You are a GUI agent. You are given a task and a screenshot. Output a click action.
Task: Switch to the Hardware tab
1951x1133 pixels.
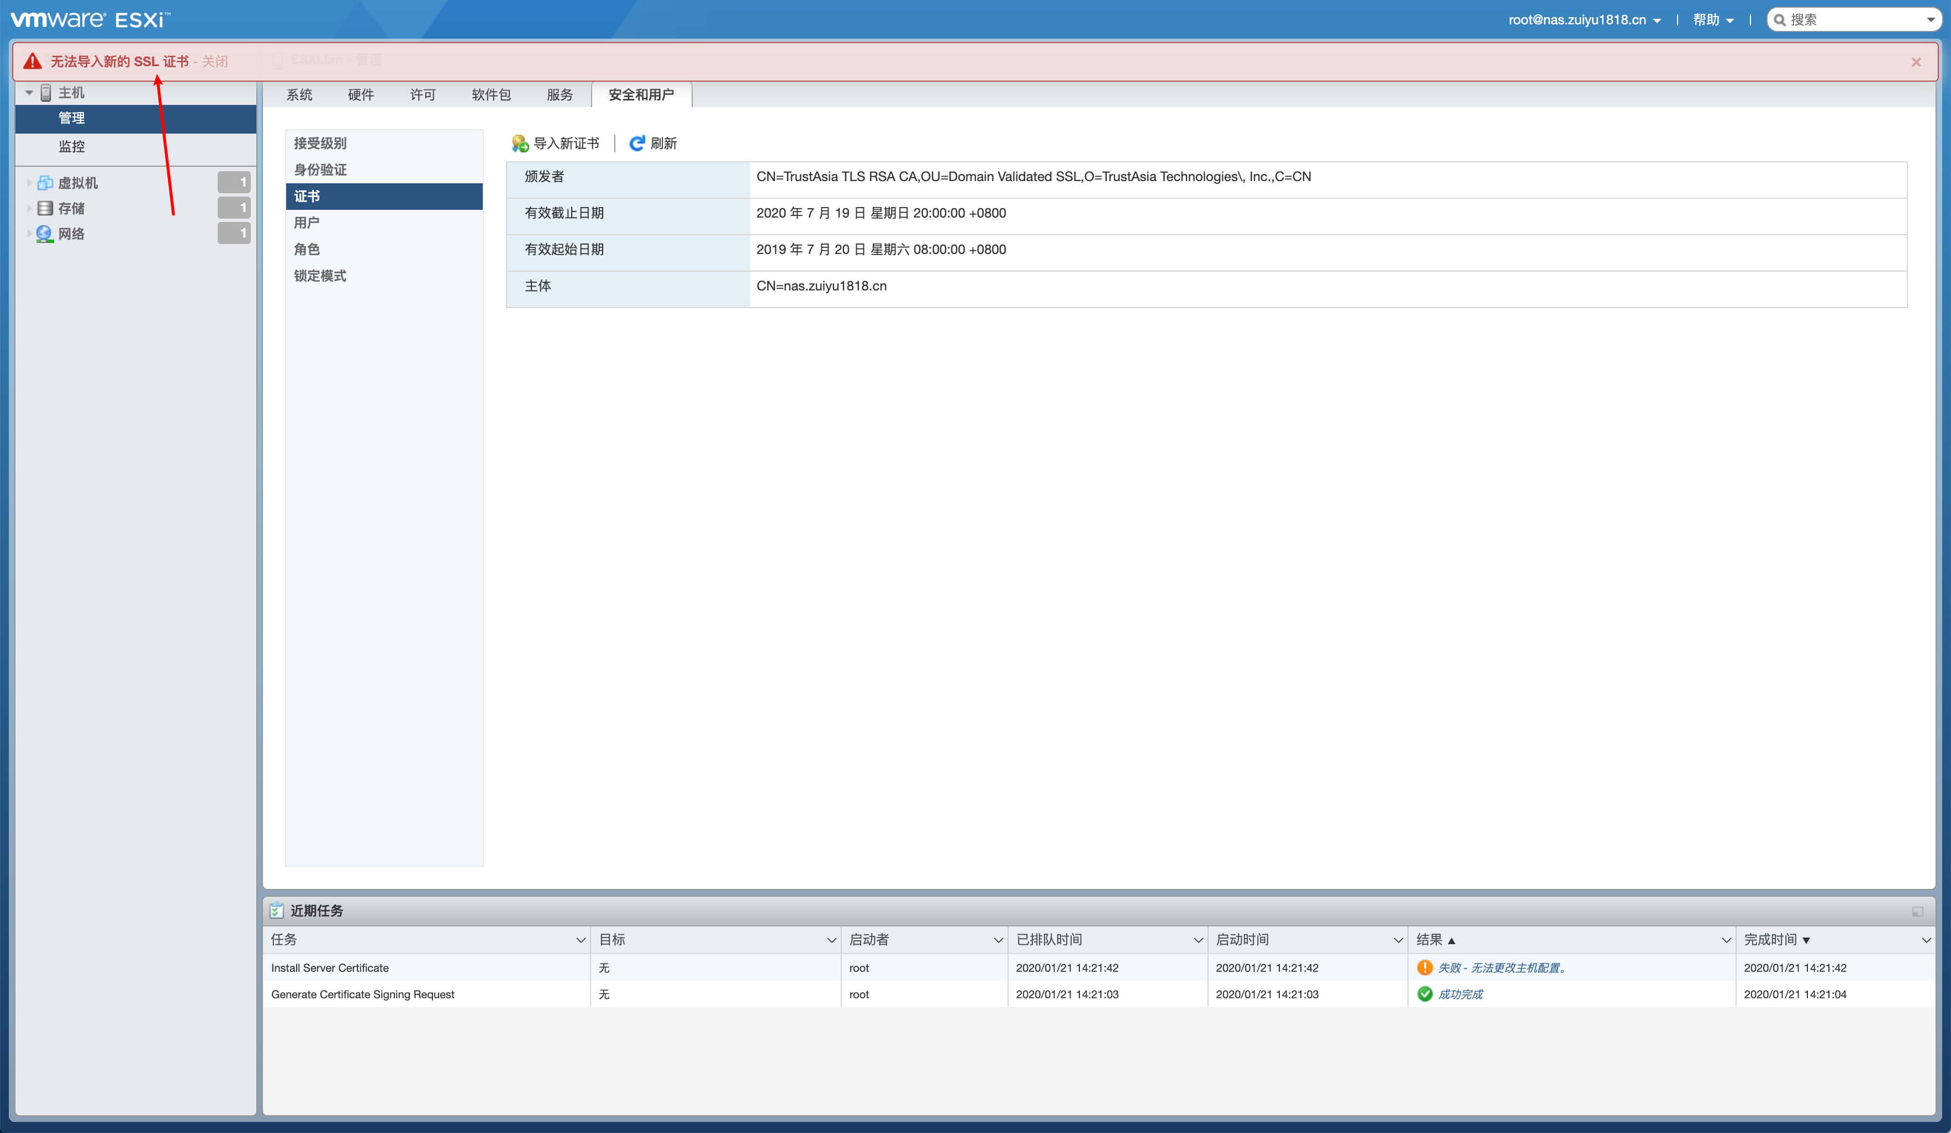pos(361,94)
